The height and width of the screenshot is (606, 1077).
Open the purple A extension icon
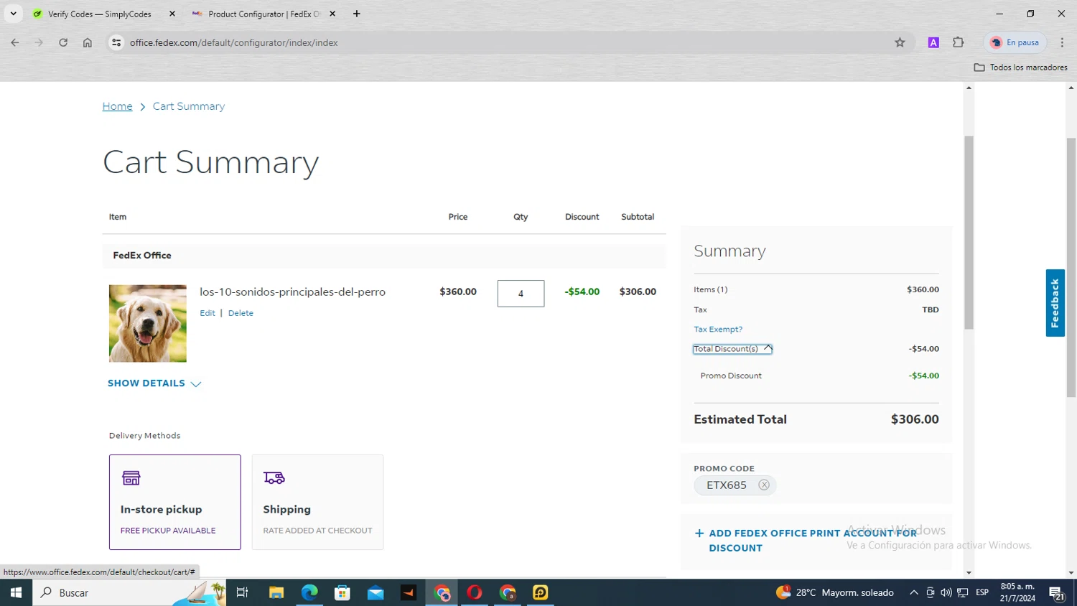(x=933, y=42)
